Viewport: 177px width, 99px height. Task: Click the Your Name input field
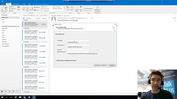coord(78,40)
